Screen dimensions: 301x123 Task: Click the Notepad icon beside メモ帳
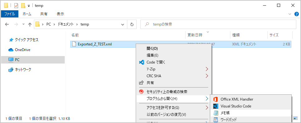216,113
